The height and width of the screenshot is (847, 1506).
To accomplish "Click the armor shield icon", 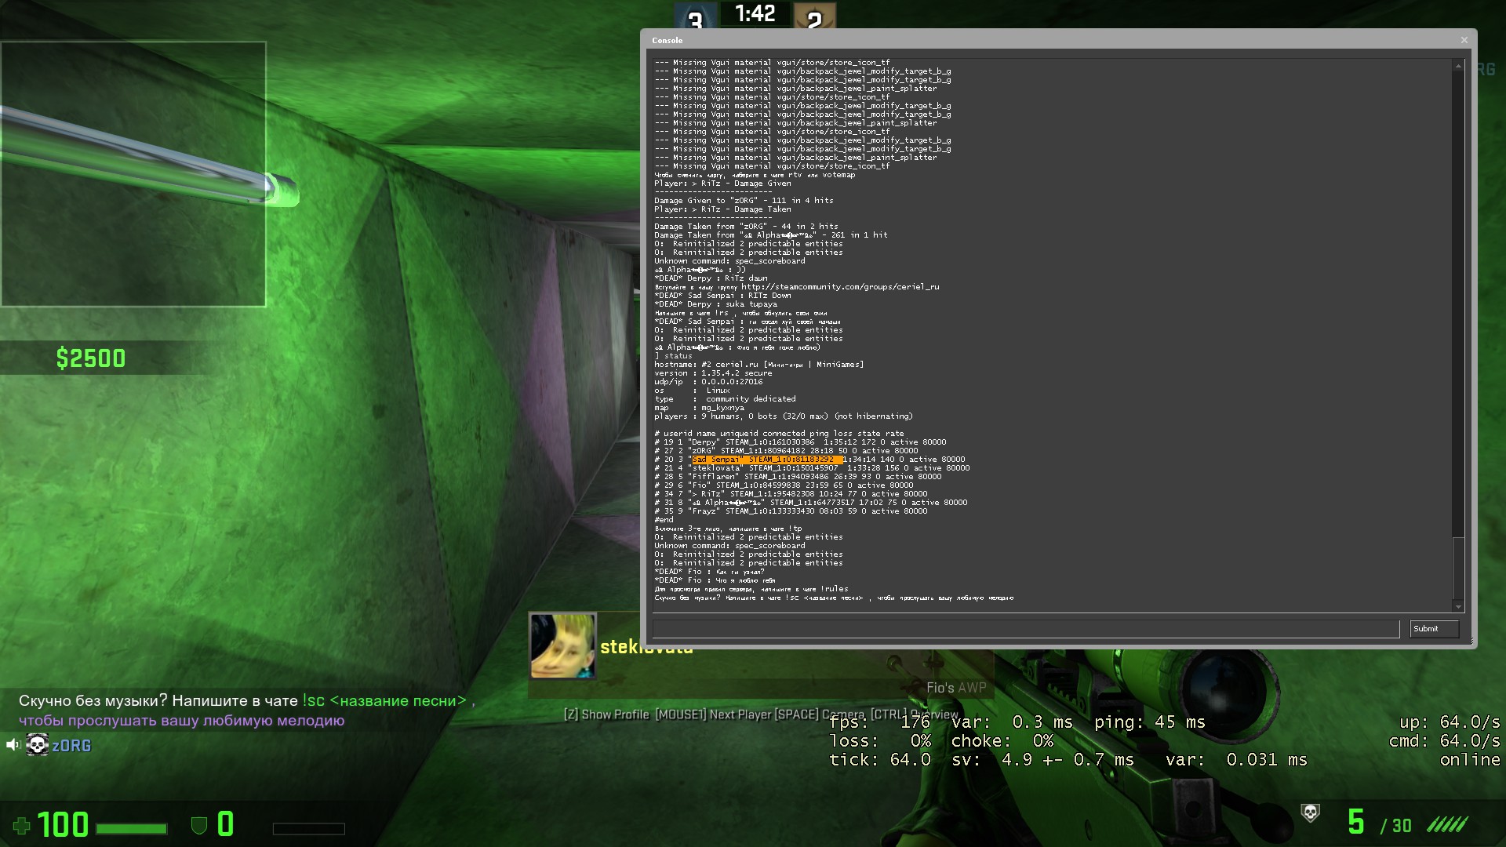I will 199,825.
